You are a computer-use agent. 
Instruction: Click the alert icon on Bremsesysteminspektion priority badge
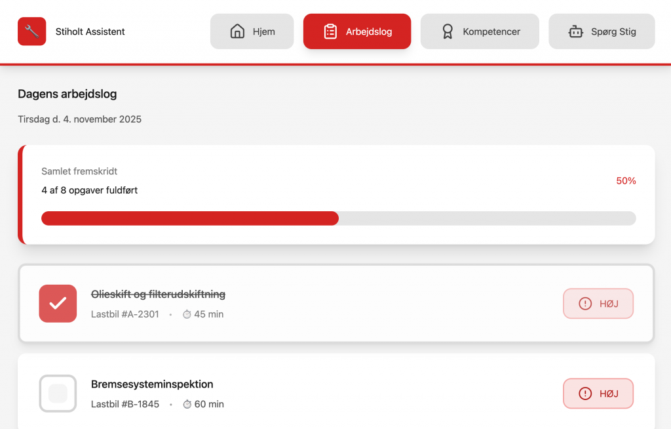[x=585, y=394]
